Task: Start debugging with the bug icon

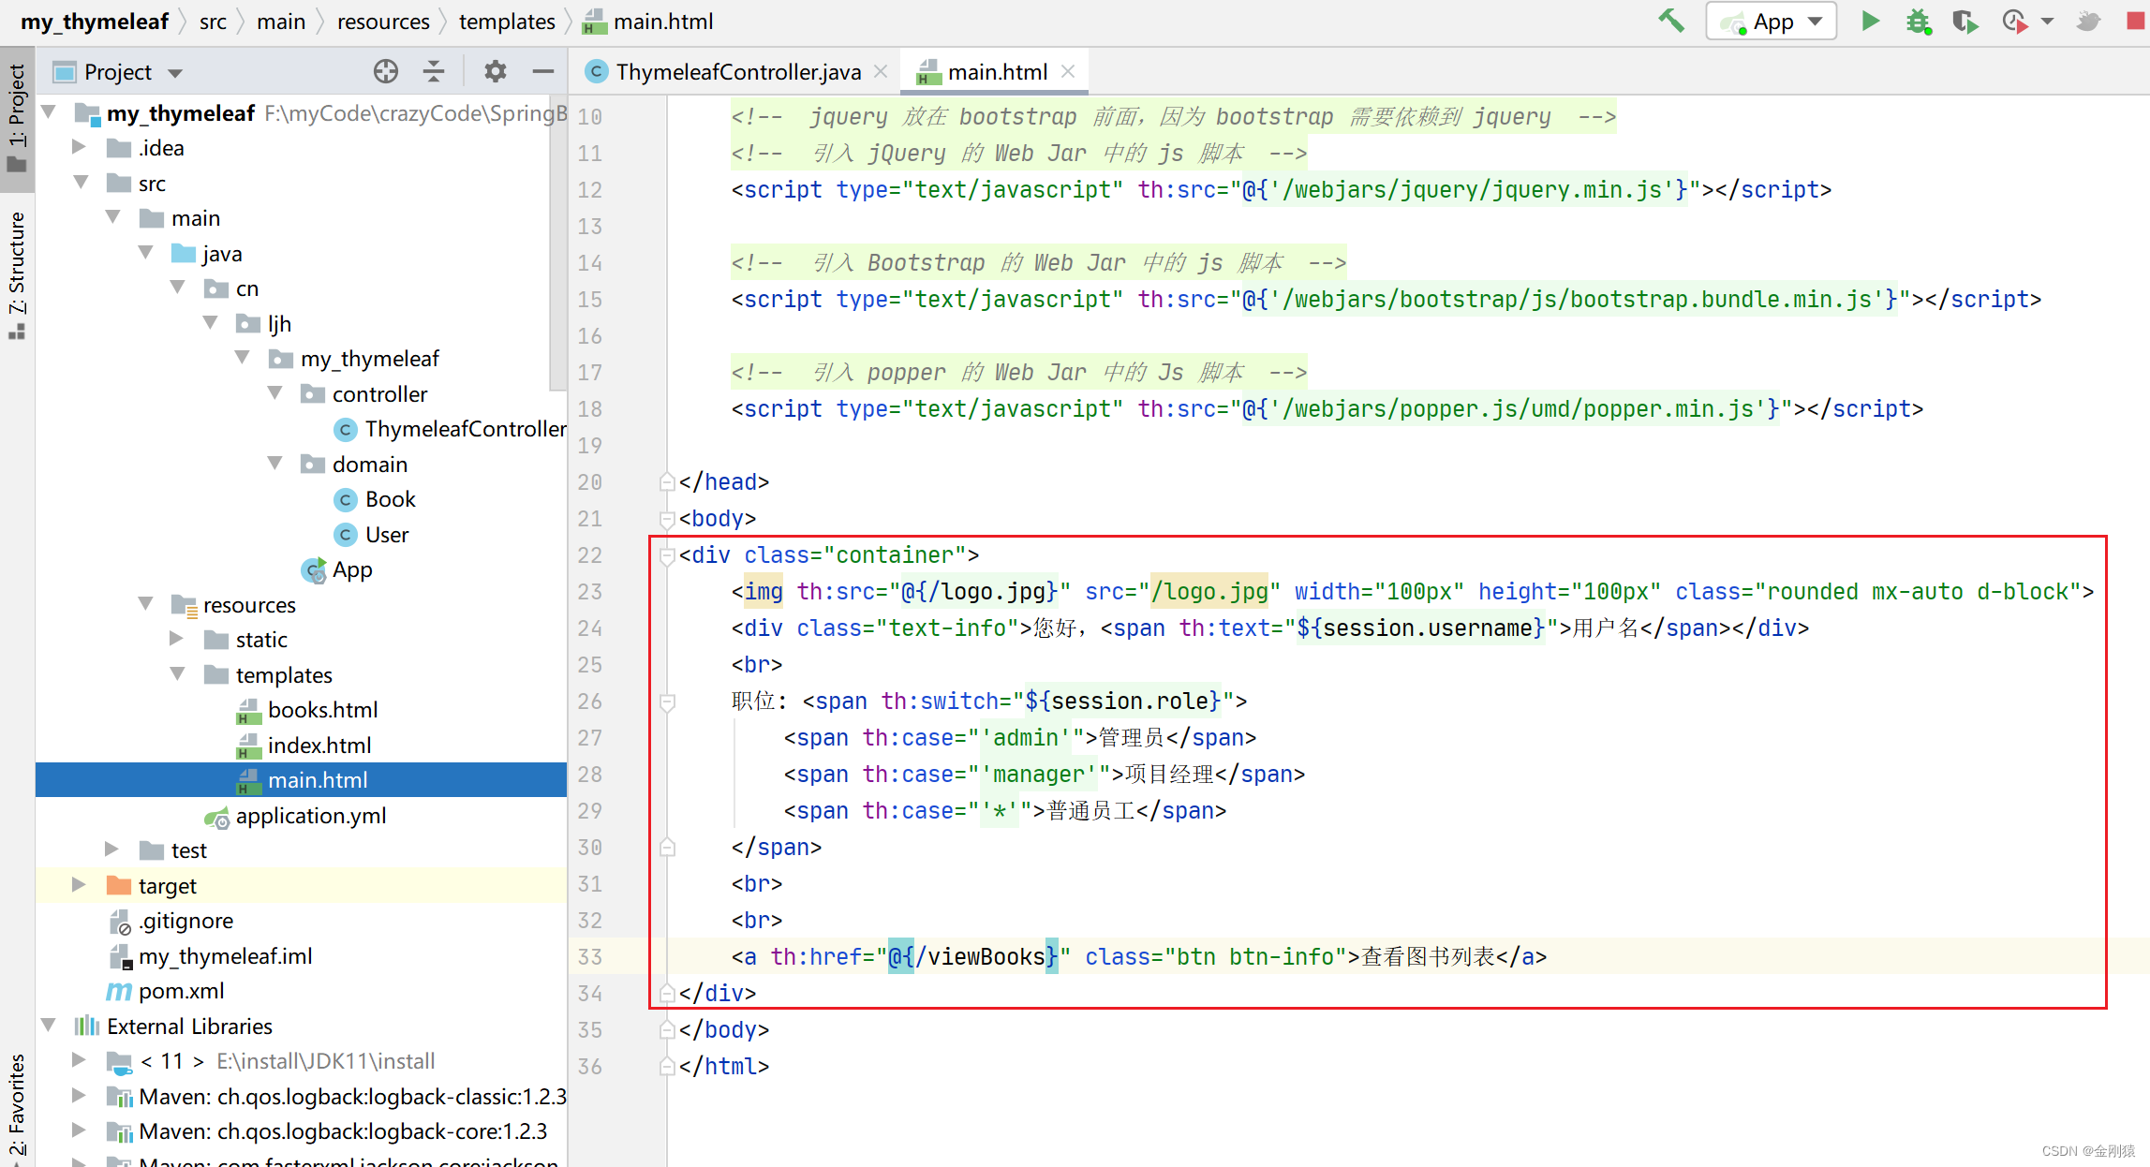Action: click(1918, 21)
